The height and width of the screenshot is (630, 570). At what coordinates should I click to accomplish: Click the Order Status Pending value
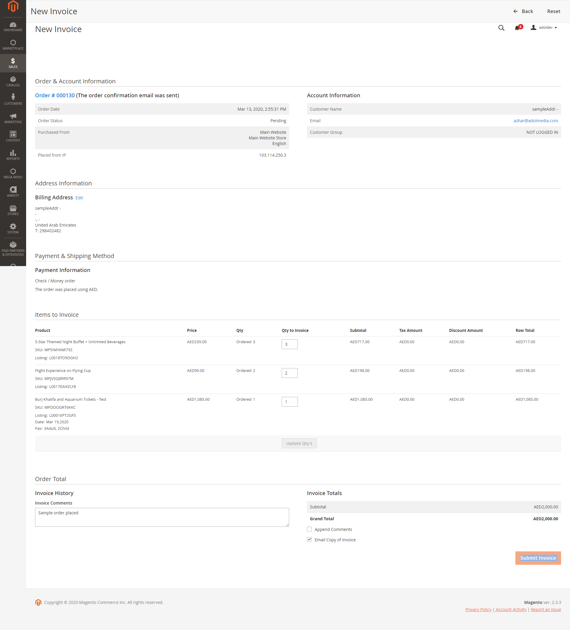(x=278, y=121)
